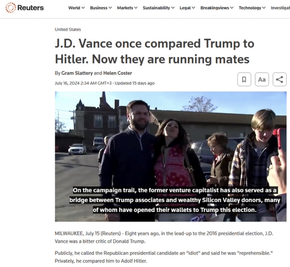The width and height of the screenshot is (290, 267).
Task: Expand the World menu chevron
Action: point(83,8)
